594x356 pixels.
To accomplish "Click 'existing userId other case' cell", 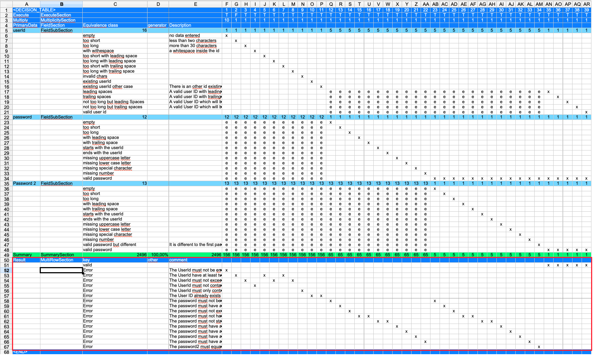I will (115, 86).
